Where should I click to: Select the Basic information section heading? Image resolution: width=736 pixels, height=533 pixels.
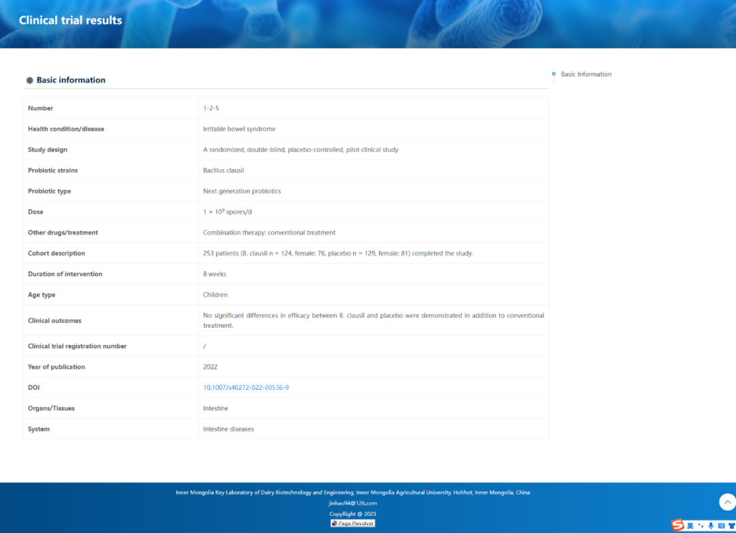pyautogui.click(x=71, y=80)
